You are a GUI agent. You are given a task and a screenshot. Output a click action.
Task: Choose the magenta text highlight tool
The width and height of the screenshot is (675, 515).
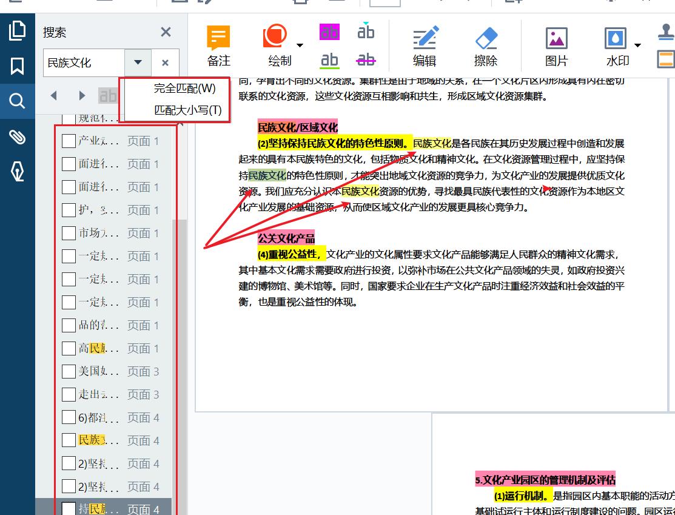[x=329, y=32]
